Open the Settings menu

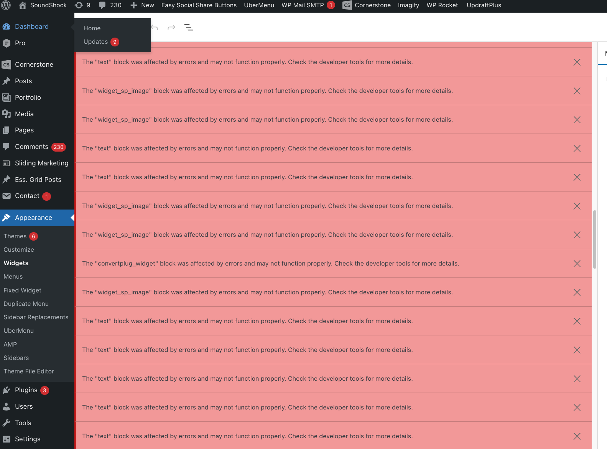[28, 439]
